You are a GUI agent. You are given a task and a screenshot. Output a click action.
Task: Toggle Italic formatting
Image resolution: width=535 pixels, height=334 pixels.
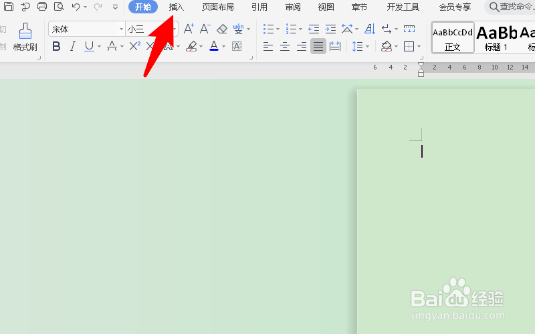73,46
